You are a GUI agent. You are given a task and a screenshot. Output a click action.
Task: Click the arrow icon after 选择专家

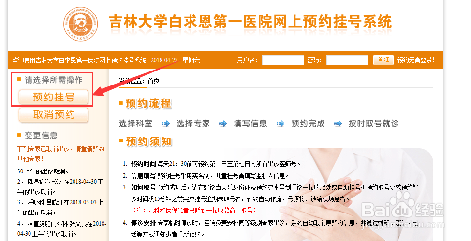(223, 123)
